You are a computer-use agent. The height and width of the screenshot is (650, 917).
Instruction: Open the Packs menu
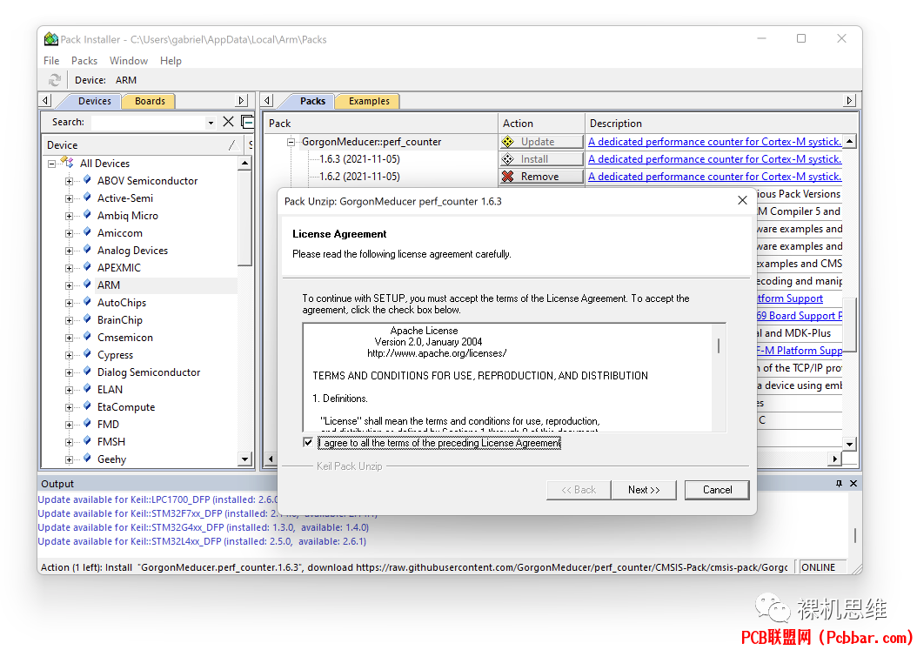pos(84,60)
